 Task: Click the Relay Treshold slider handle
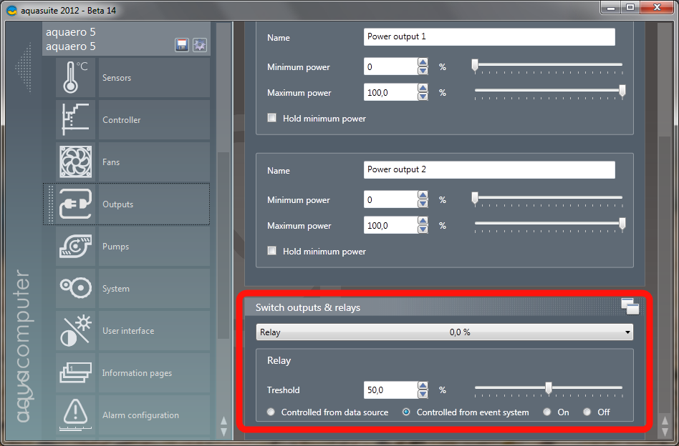click(x=549, y=389)
